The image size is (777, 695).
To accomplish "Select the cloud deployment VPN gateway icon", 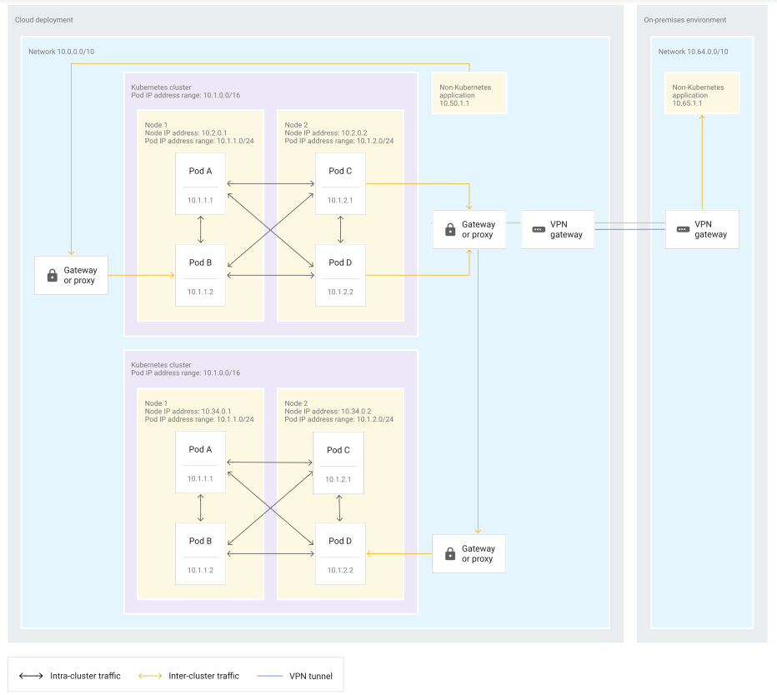I will (x=538, y=230).
